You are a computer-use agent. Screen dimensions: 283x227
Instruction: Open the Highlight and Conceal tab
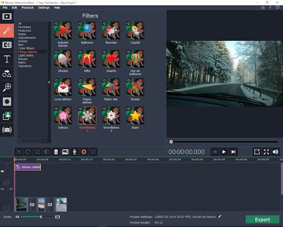(x=7, y=101)
